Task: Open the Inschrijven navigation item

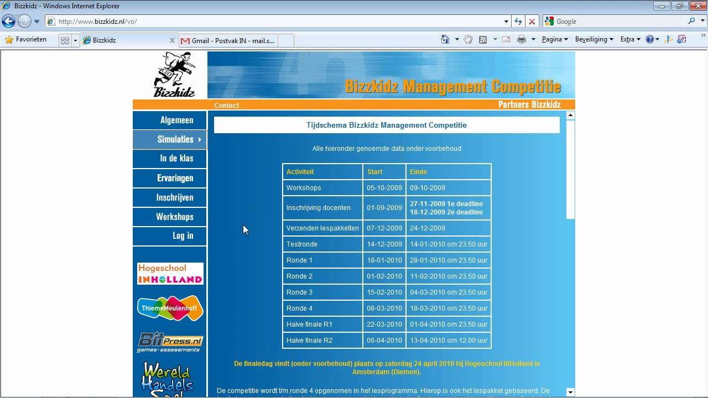Action: [170, 197]
